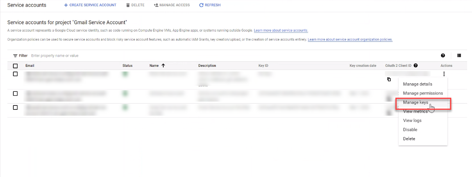Click the OAuth 2 Client ID help icon
Image resolution: width=472 pixels, height=177 pixels.
click(416, 66)
